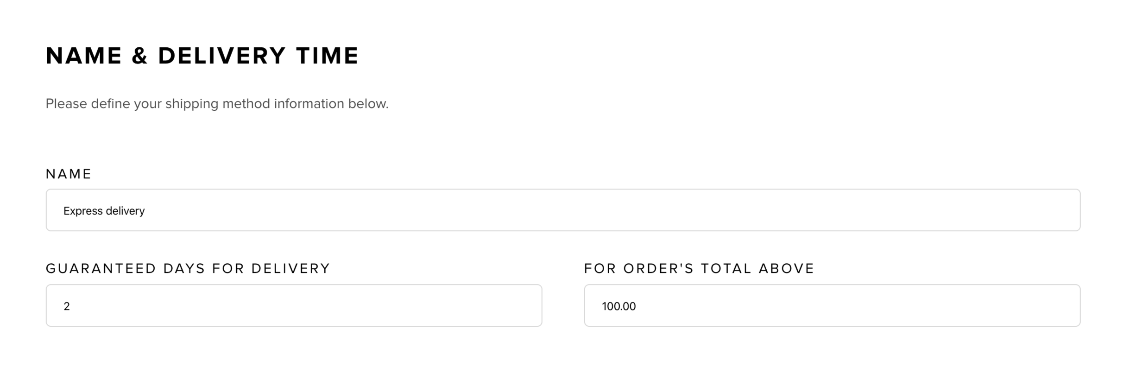Image resolution: width=1123 pixels, height=380 pixels.
Task: Click the word 'TIME' in the main heading
Action: point(327,56)
